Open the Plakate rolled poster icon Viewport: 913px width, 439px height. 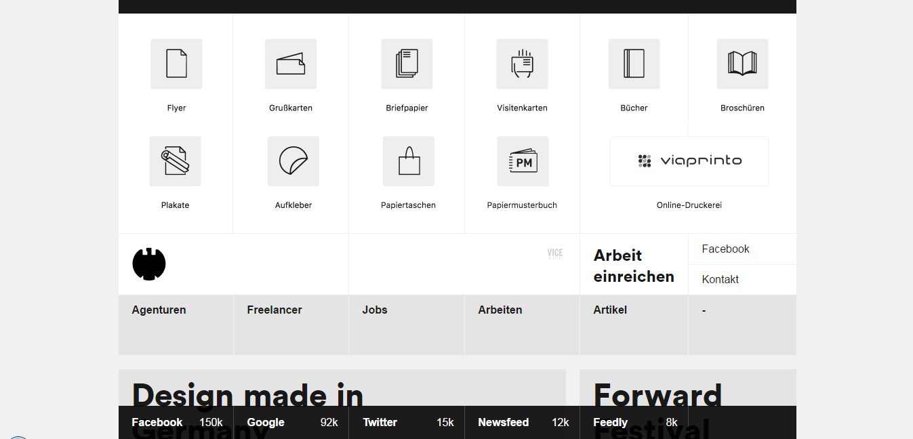tap(175, 161)
